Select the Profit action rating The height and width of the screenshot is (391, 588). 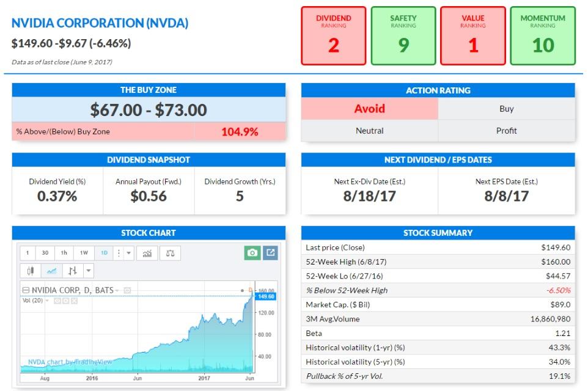point(506,131)
